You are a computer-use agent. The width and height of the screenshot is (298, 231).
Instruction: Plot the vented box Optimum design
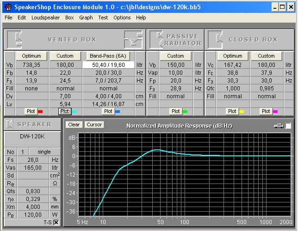(31, 111)
